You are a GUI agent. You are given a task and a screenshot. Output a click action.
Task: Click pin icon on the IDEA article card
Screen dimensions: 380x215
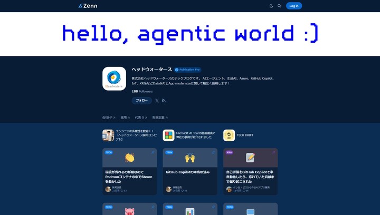[x=273, y=152]
